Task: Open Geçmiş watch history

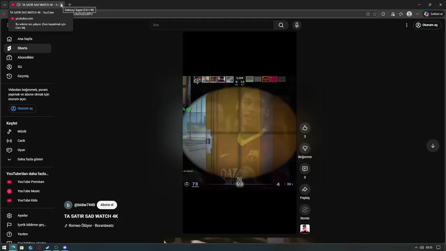Action: click(28, 76)
